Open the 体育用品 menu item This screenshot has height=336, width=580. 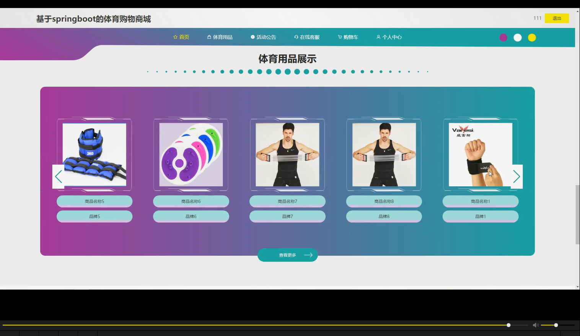pos(220,37)
